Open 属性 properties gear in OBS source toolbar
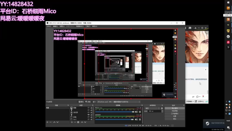Screen dimensions: 232x131 tap(81, 102)
